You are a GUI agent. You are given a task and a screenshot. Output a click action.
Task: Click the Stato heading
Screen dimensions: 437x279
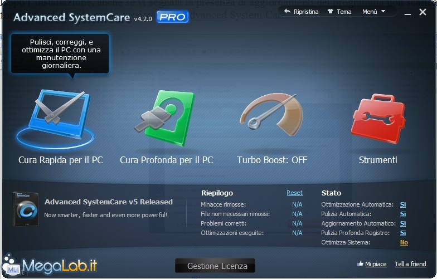pyautogui.click(x=331, y=193)
